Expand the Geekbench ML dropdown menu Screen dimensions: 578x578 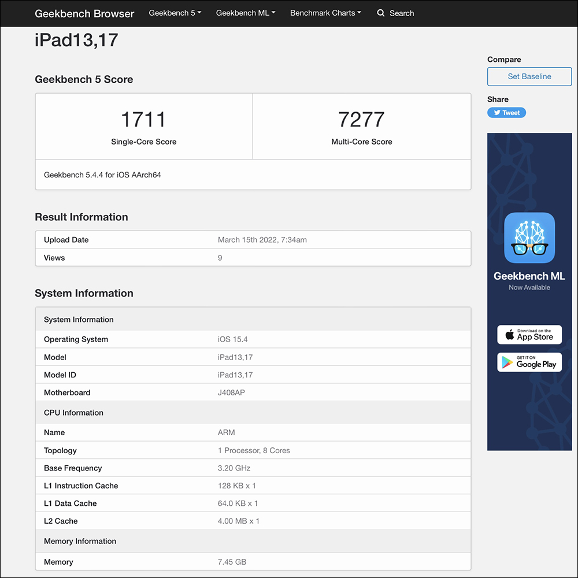click(246, 13)
